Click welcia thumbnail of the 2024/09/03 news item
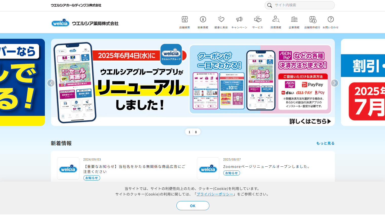This screenshot has height=215, width=385. [68, 168]
